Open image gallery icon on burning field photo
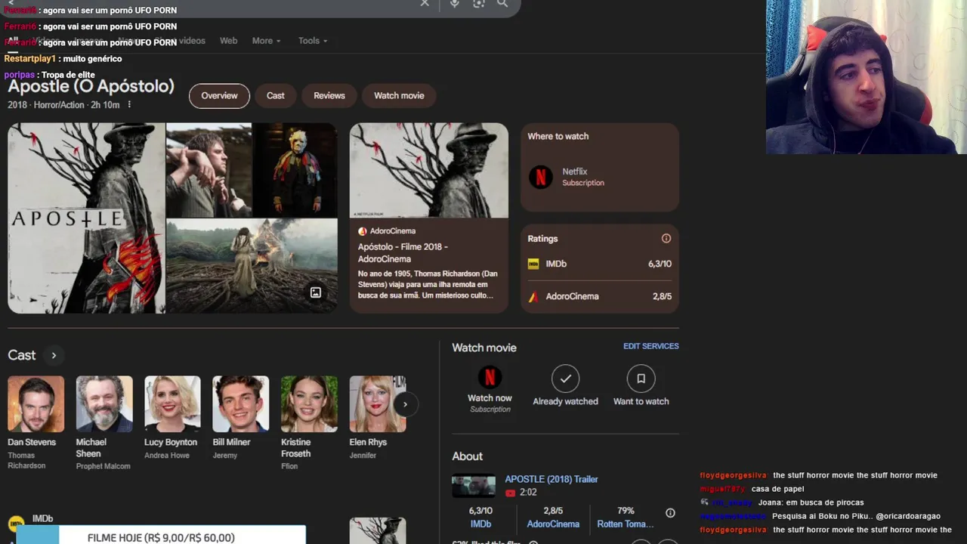This screenshot has width=967, height=544. 316,292
